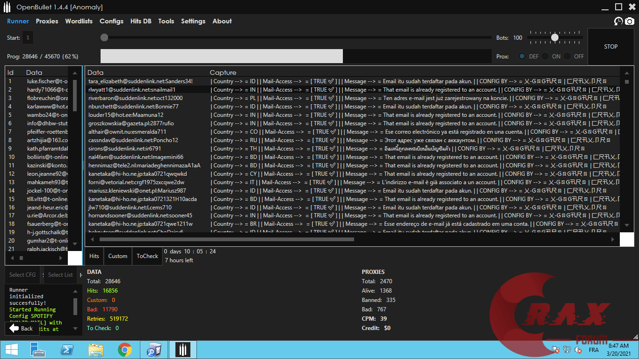Click the camera screenshot icon
Image resolution: width=639 pixels, height=359 pixels.
pyautogui.click(x=630, y=21)
